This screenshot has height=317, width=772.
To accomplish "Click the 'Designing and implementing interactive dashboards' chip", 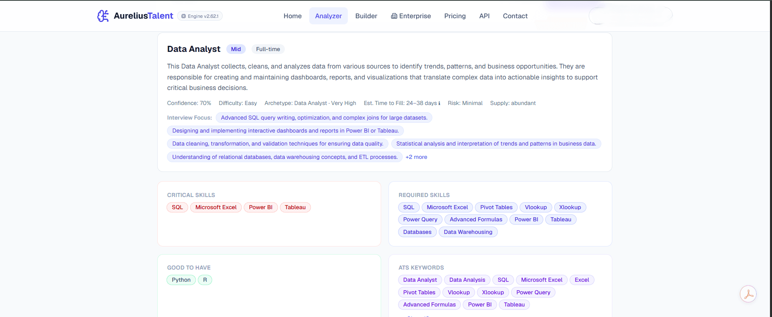I will pyautogui.click(x=285, y=131).
